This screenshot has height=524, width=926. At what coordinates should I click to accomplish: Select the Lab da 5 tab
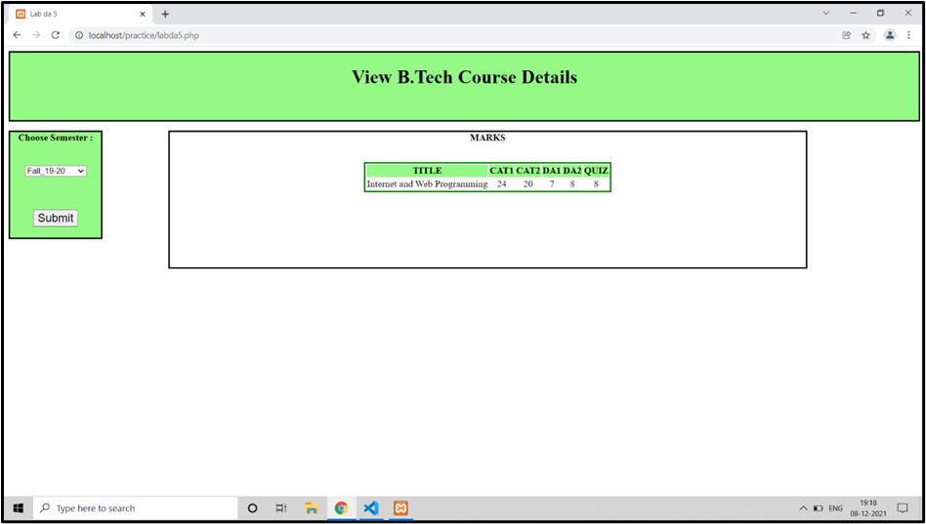81,15
